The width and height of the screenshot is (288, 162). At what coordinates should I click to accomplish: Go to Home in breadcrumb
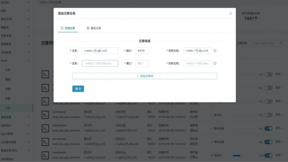pyautogui.click(x=43, y=2)
